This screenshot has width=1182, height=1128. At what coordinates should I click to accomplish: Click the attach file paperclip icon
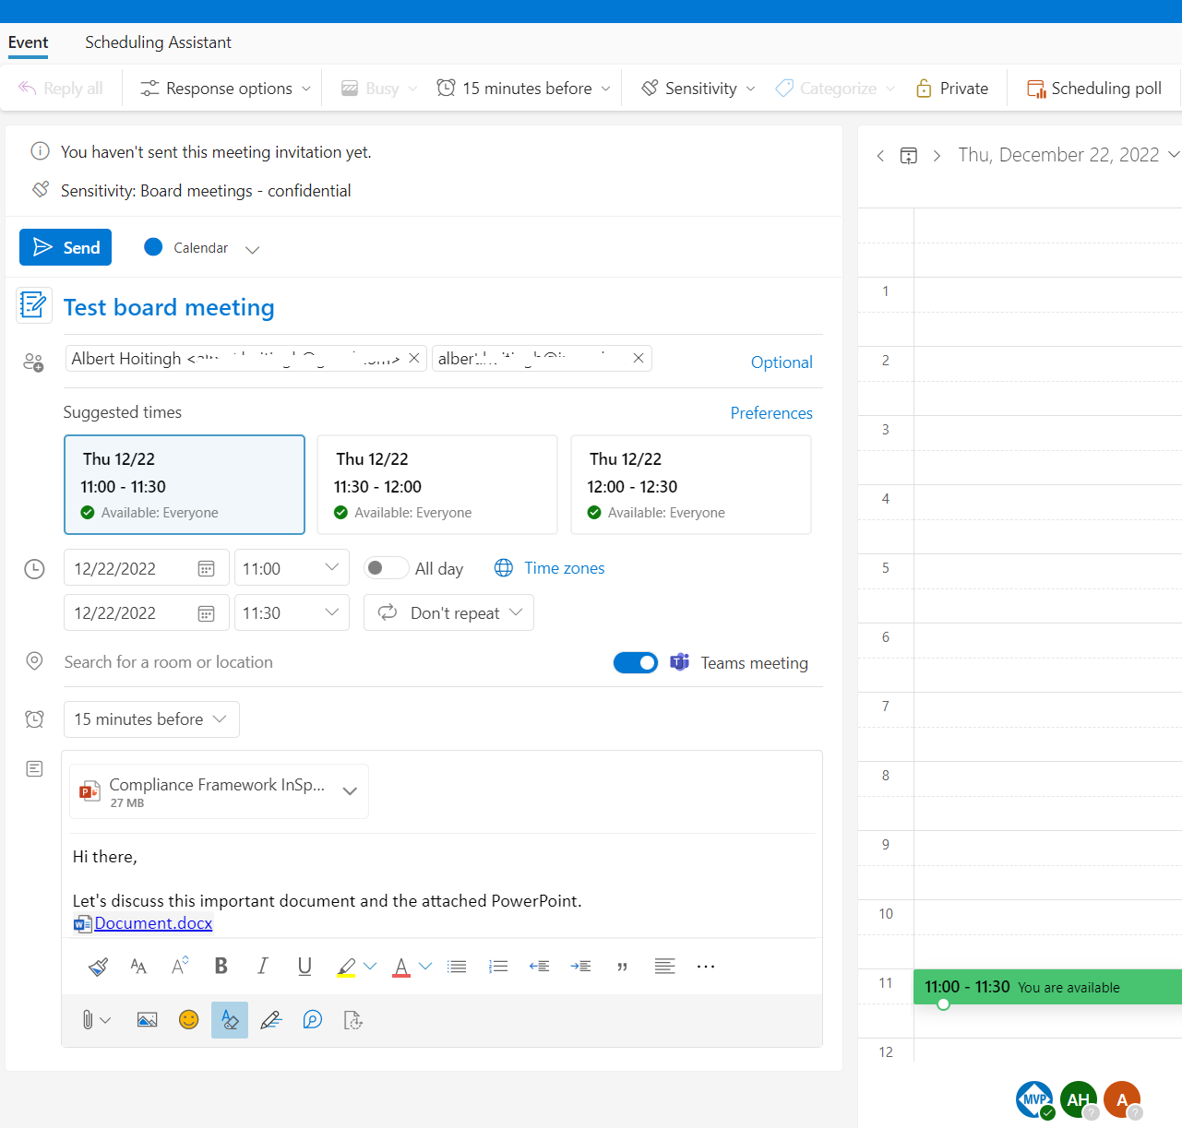(88, 1019)
